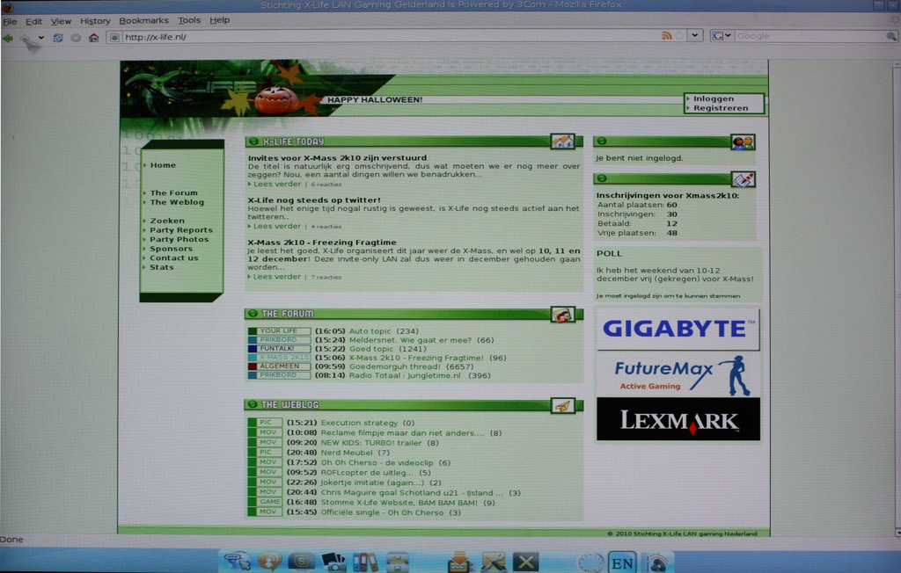Click the FutureMax Active Gaming banner
This screenshot has height=573, width=901.
click(678, 375)
